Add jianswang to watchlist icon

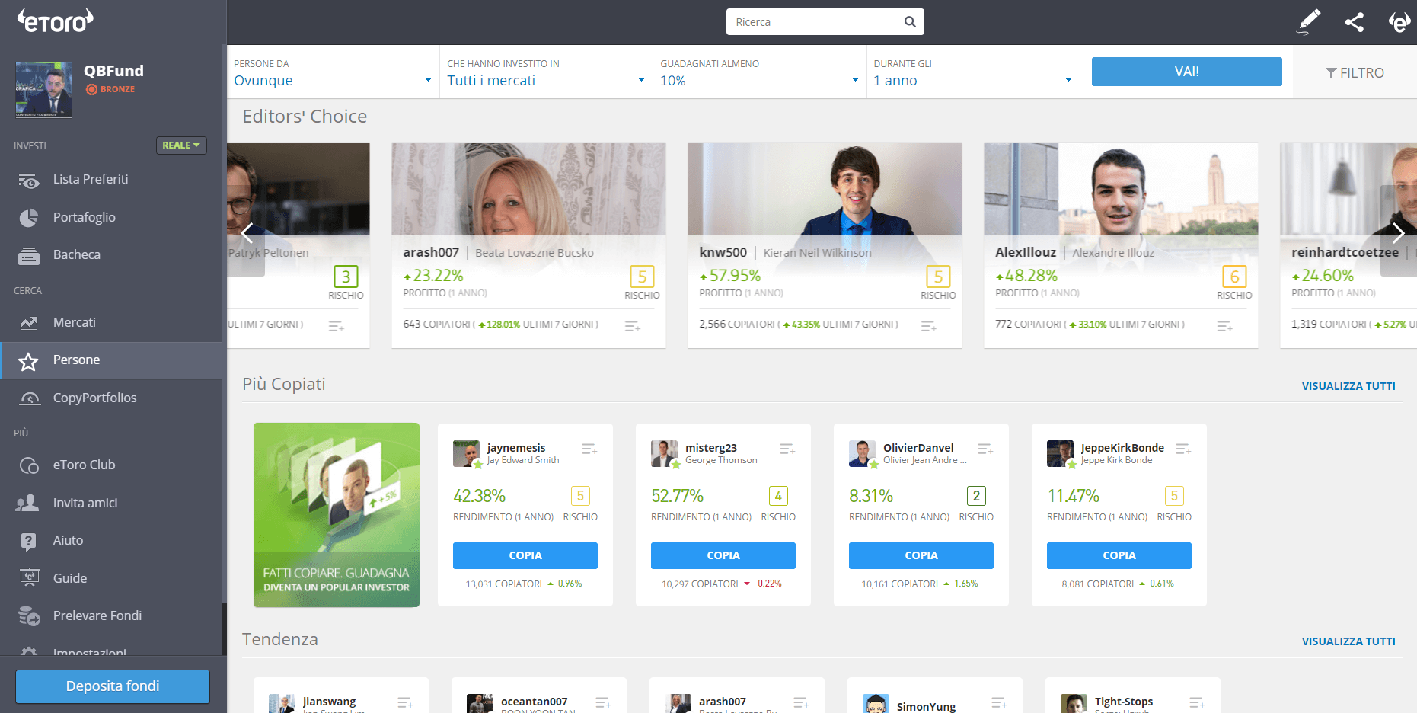405,702
